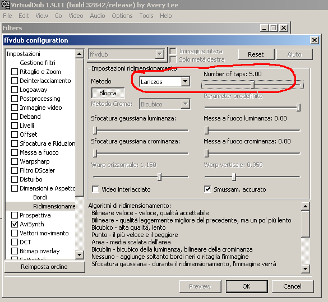Click the algorithm description scroll down arrow

point(305,269)
